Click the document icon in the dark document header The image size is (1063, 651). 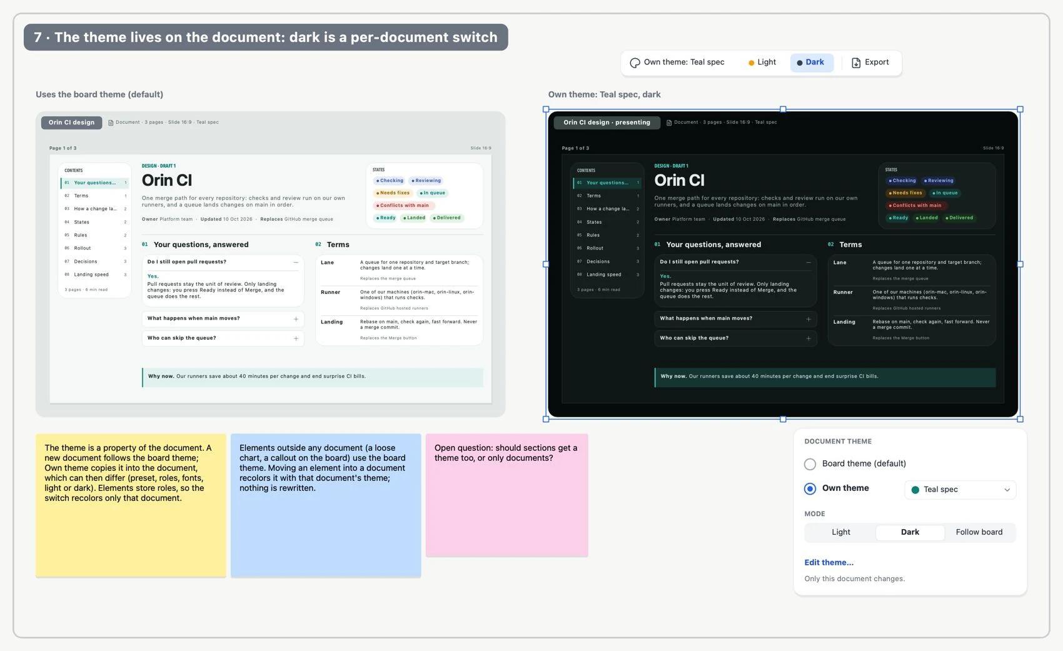tap(669, 123)
